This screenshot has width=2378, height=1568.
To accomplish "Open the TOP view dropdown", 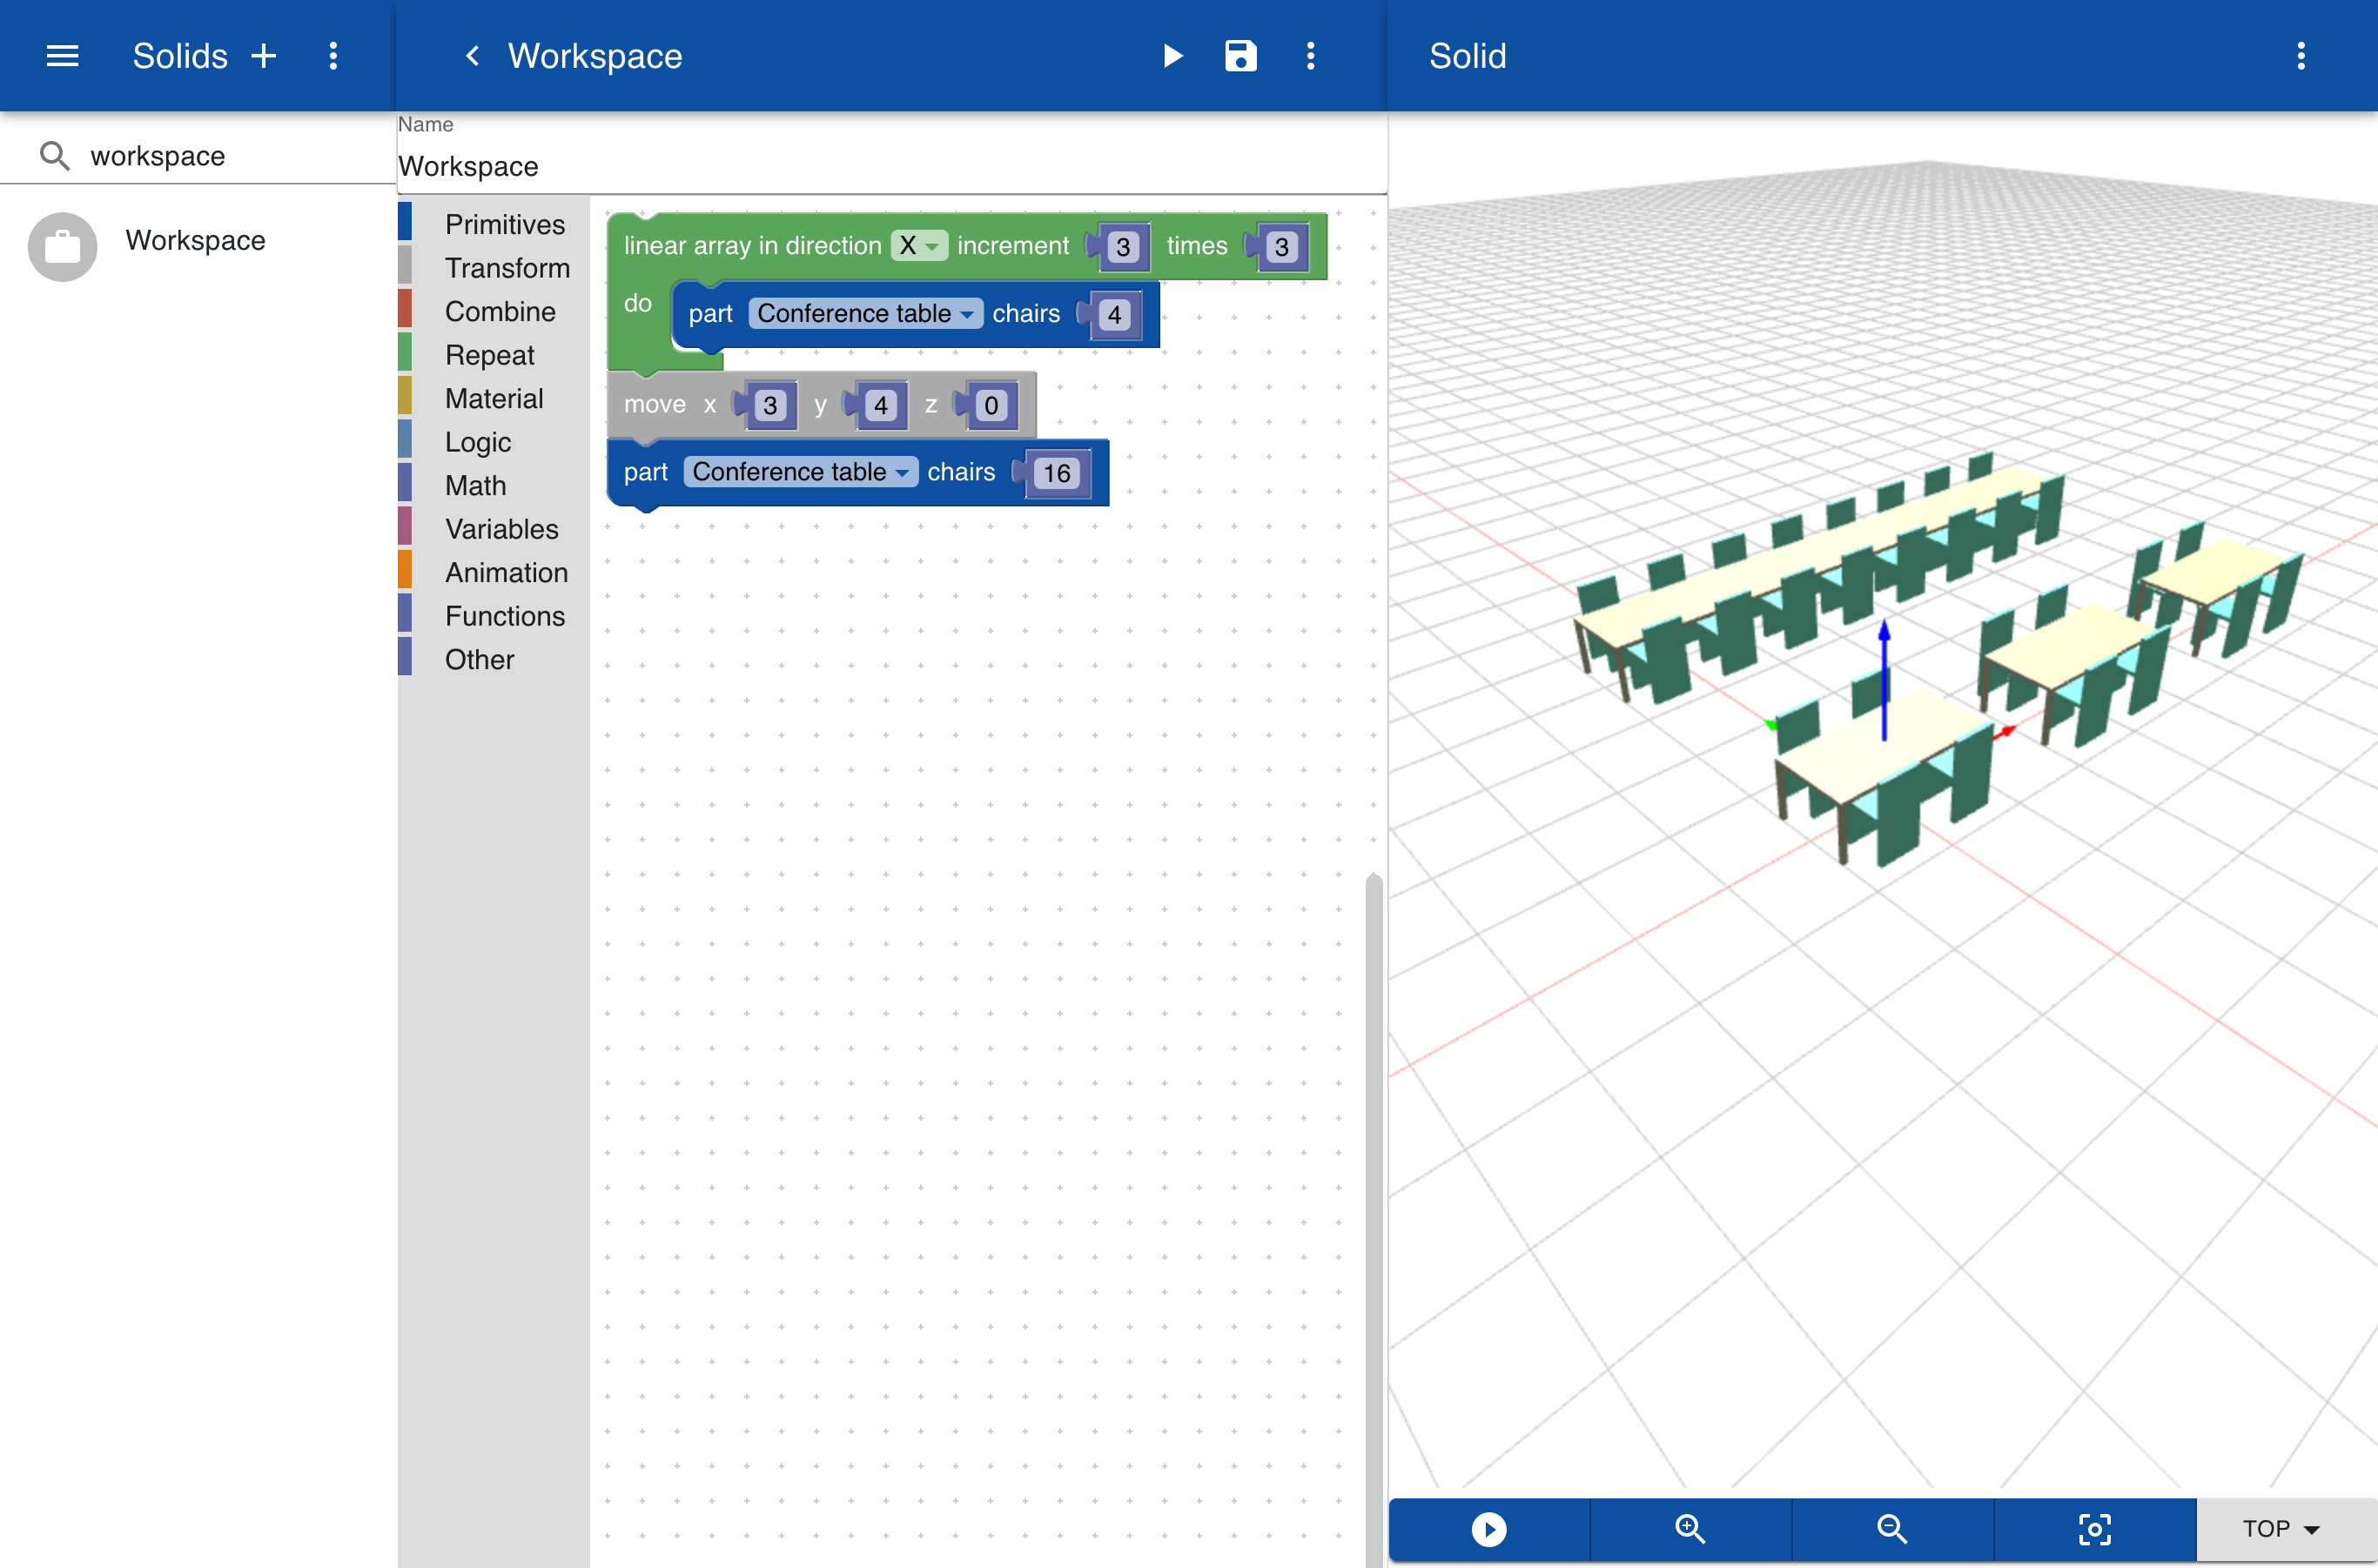I will pyautogui.click(x=2280, y=1529).
